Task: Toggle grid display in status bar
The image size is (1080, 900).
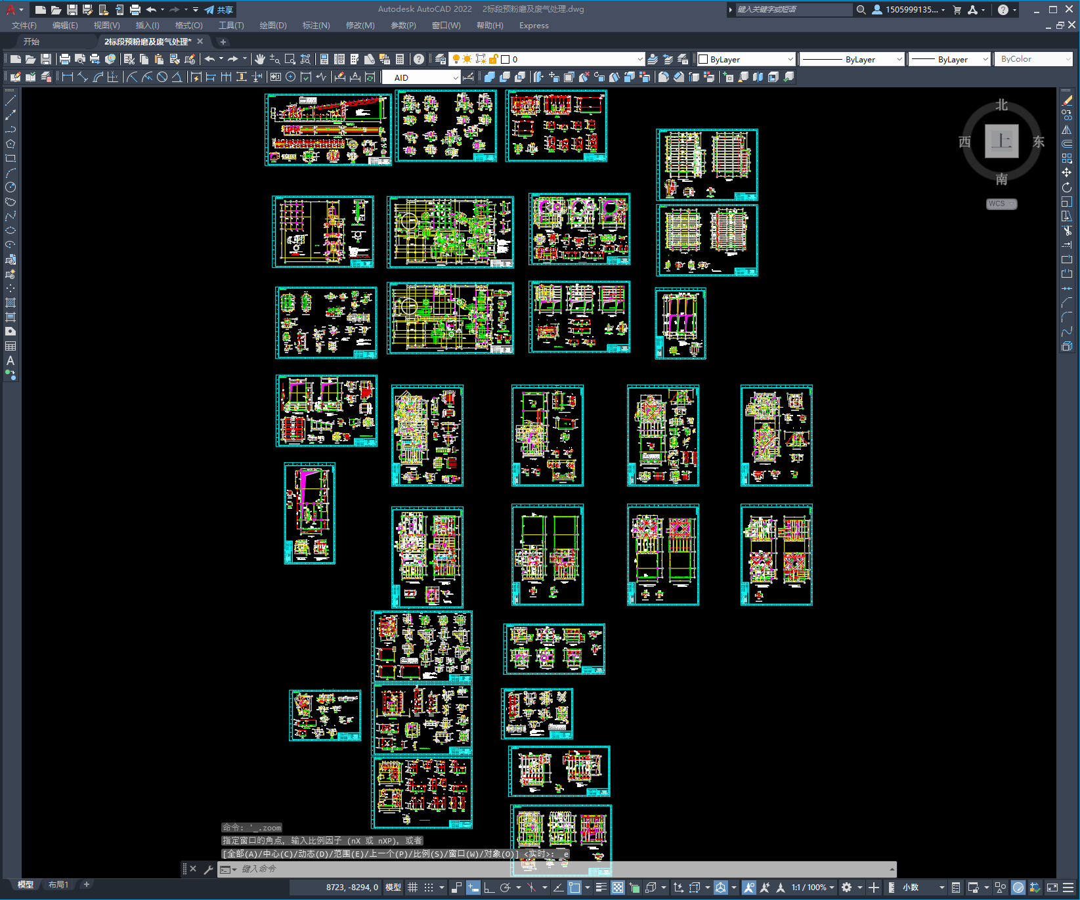Action: 412,888
